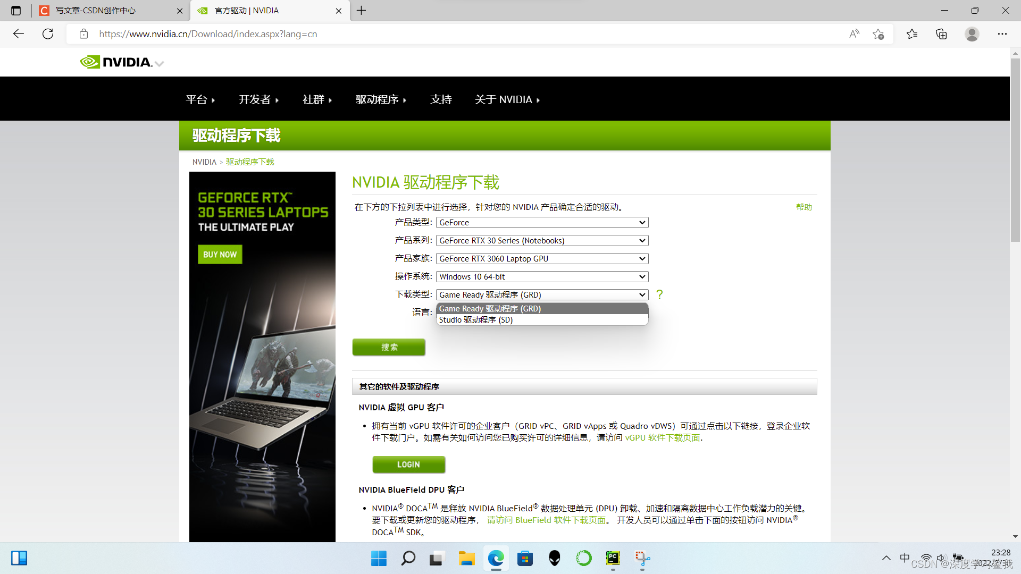This screenshot has height=574, width=1021.
Task: Switch to the 写文章-CSDN创作中心 tab
Action: click(x=96, y=11)
